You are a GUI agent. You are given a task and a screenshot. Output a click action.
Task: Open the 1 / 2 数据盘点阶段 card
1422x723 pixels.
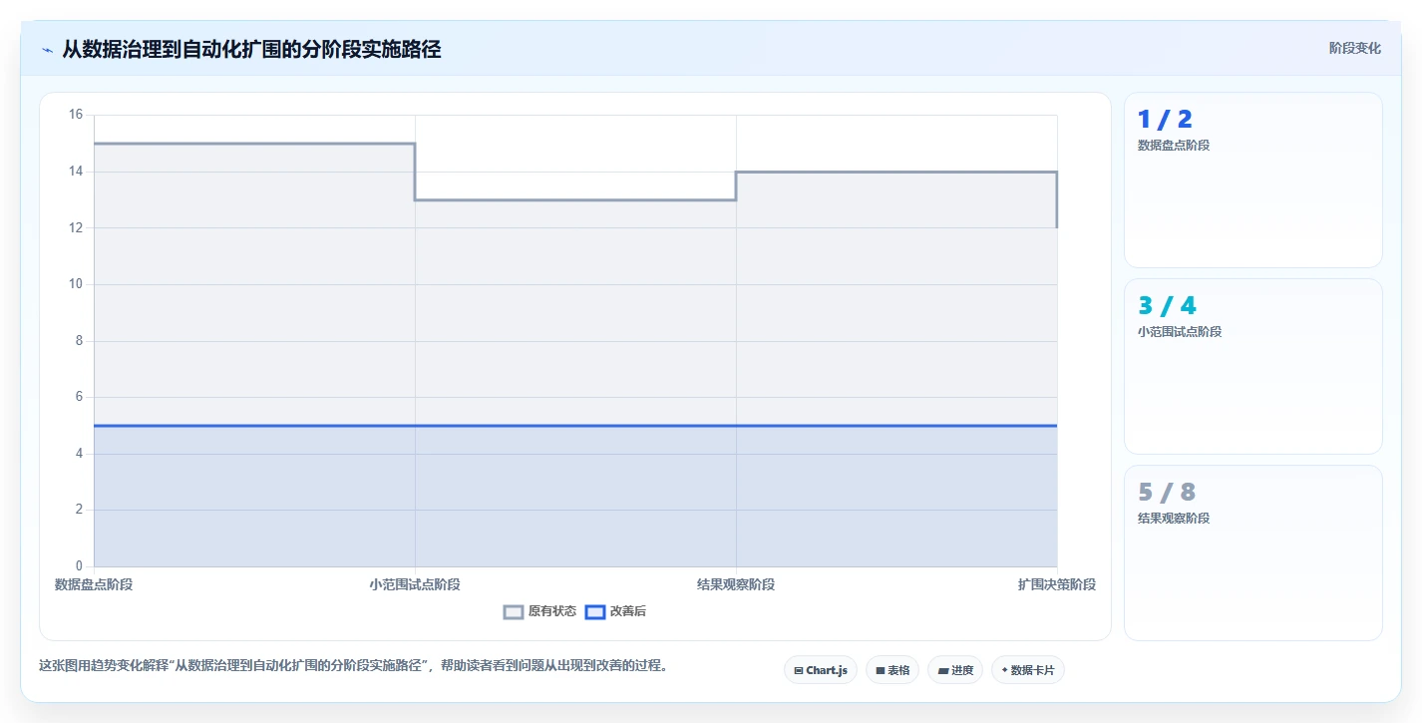click(1253, 181)
